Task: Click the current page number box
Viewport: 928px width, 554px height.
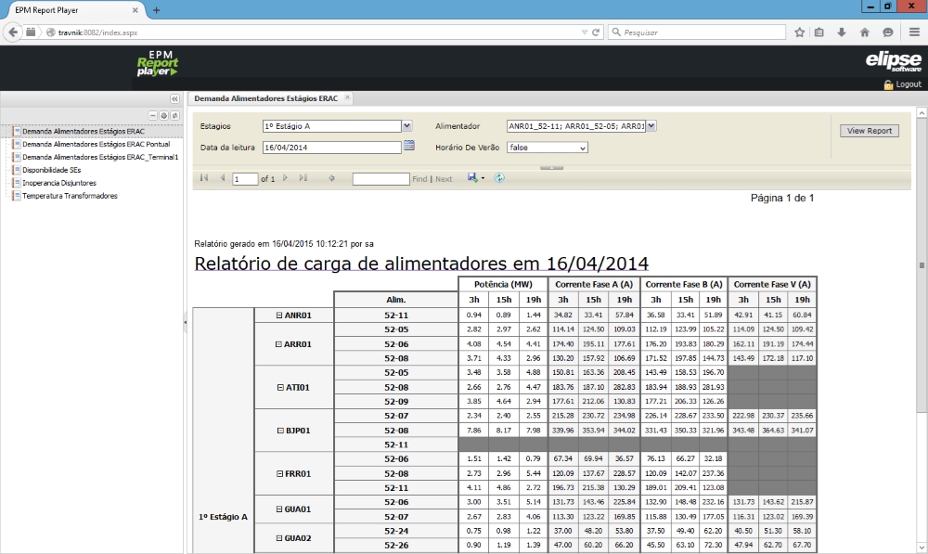Action: click(245, 179)
